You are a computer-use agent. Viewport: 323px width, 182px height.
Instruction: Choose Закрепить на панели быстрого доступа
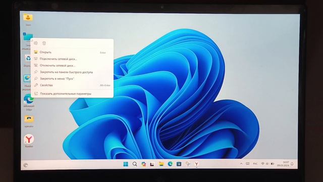tap(72, 72)
